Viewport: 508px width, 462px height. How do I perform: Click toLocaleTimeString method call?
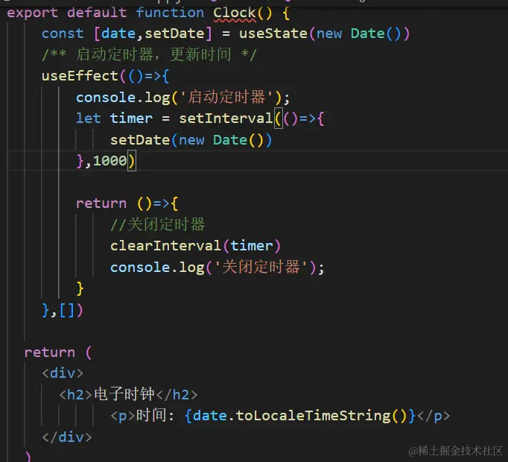pos(313,416)
